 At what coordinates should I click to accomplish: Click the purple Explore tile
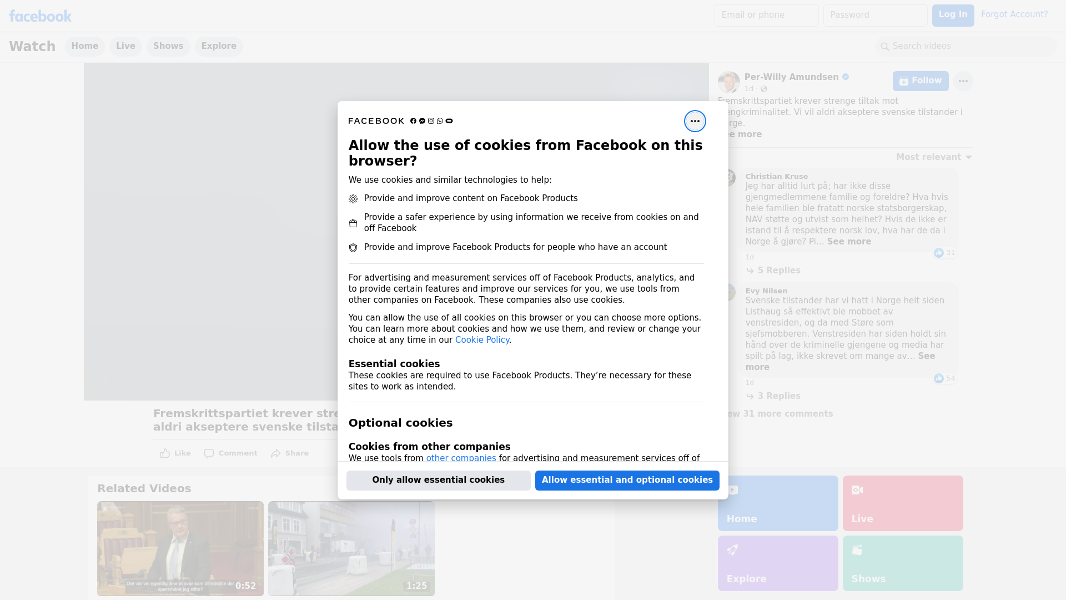[x=778, y=563]
